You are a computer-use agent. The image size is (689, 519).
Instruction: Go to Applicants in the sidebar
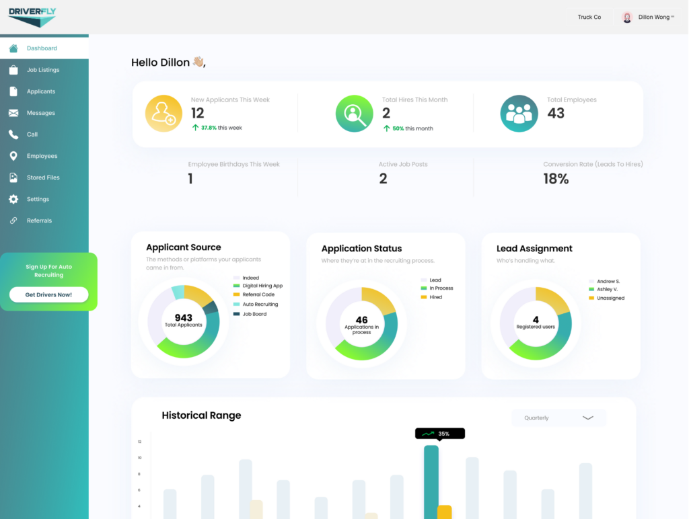point(44,91)
